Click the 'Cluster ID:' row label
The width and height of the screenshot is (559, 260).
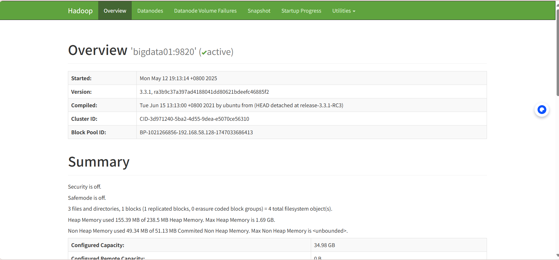click(x=84, y=119)
